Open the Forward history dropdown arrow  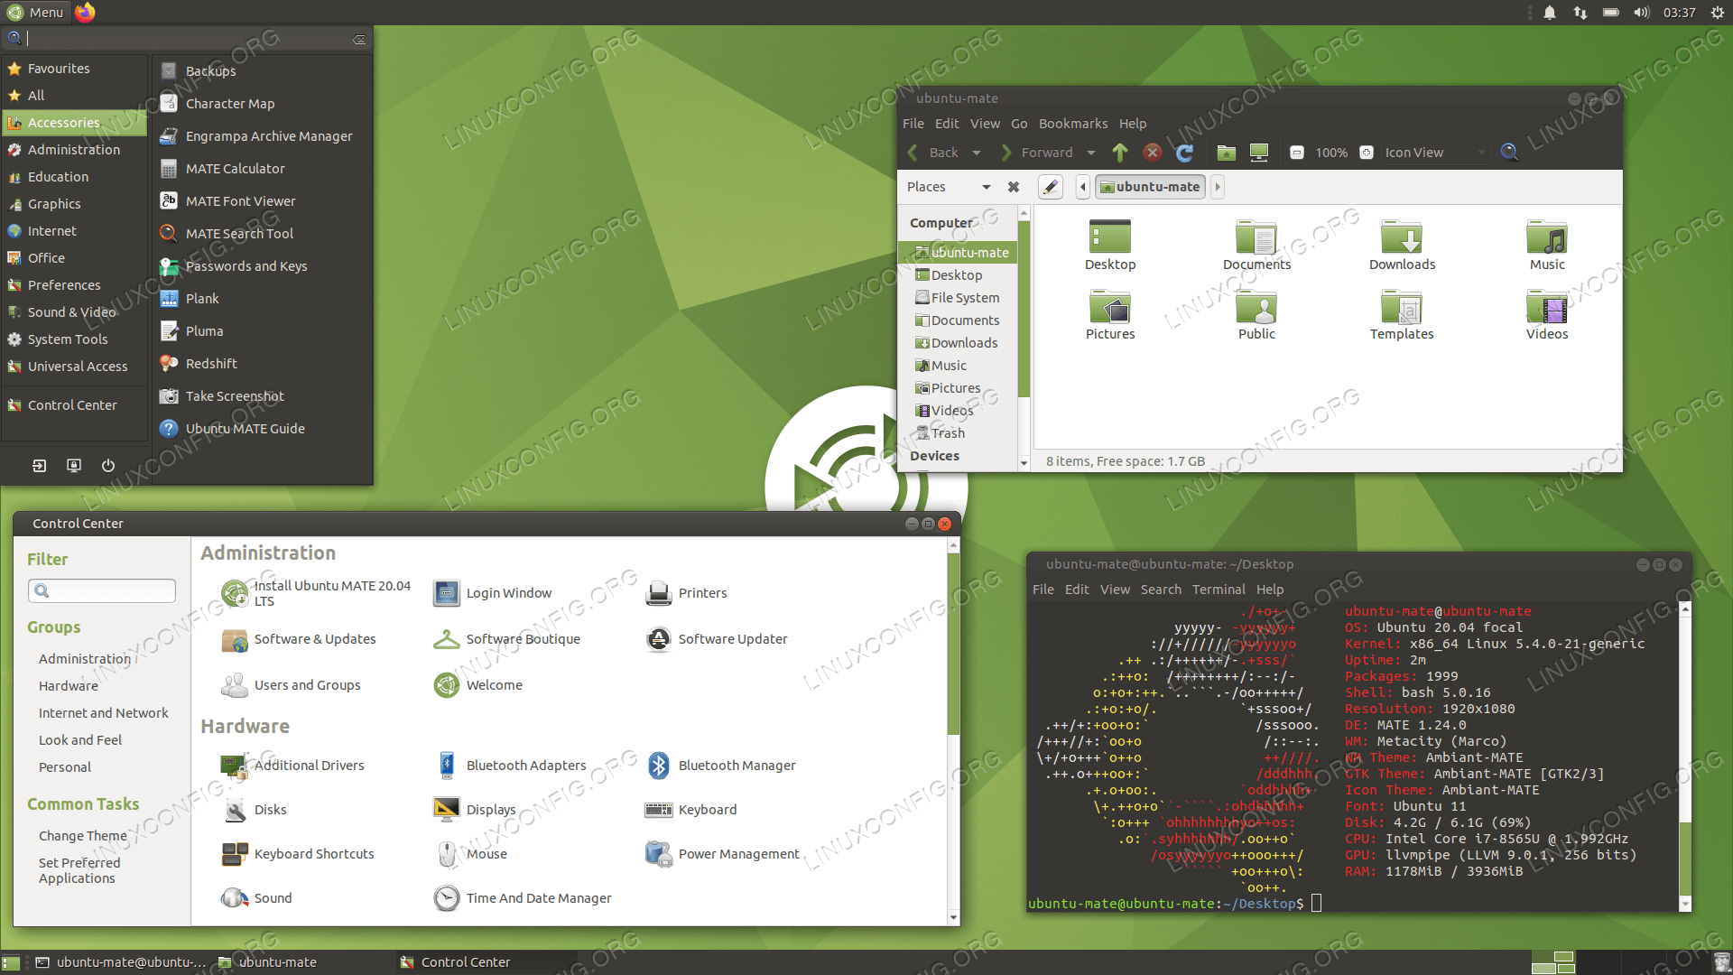pos(1091,153)
